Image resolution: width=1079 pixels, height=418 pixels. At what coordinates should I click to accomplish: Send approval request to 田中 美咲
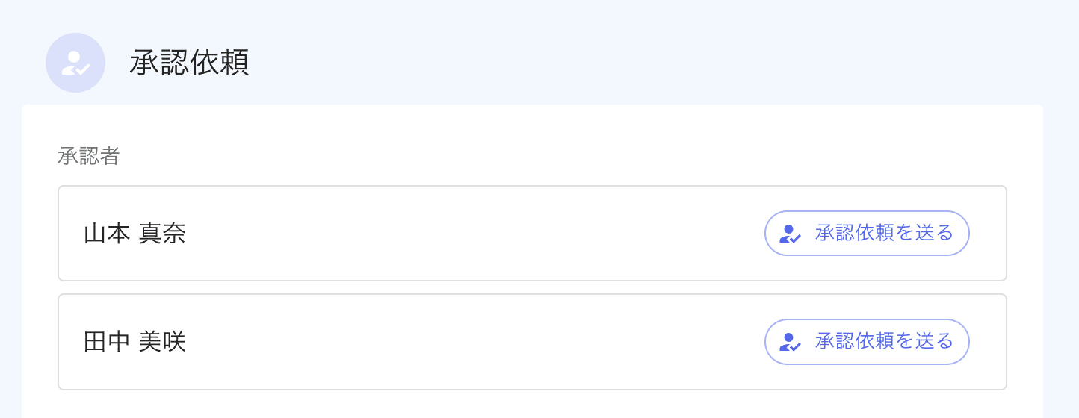click(x=867, y=342)
